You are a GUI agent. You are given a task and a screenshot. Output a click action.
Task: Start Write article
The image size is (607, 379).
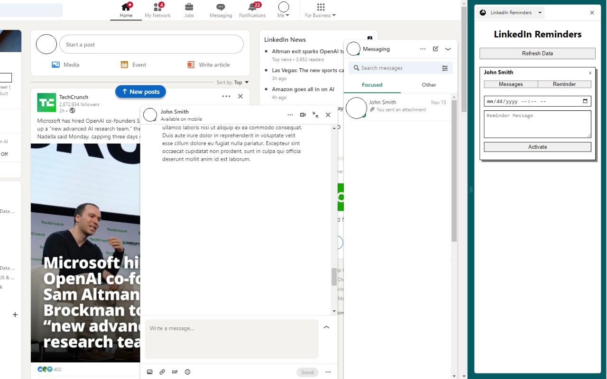point(208,65)
